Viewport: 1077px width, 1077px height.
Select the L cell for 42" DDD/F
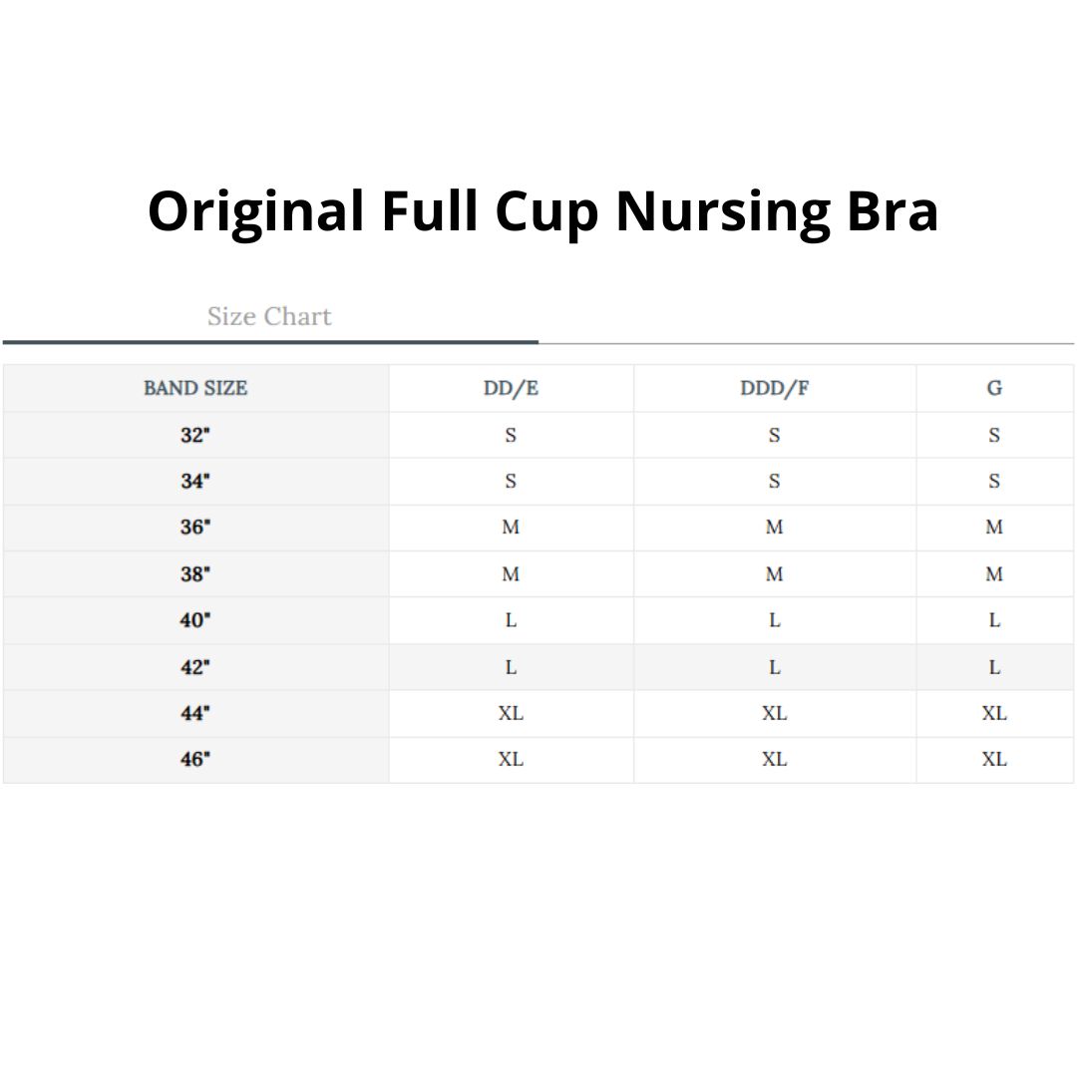click(x=775, y=667)
